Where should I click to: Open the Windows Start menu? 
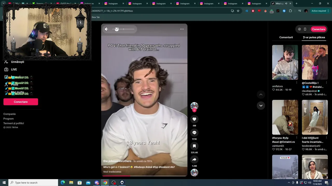pos(4,183)
